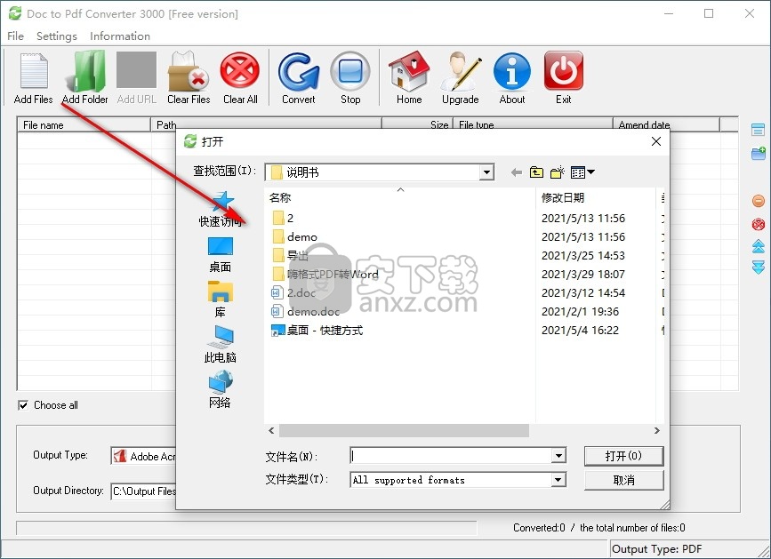
Task: Select the demo folder
Action: [x=294, y=236]
